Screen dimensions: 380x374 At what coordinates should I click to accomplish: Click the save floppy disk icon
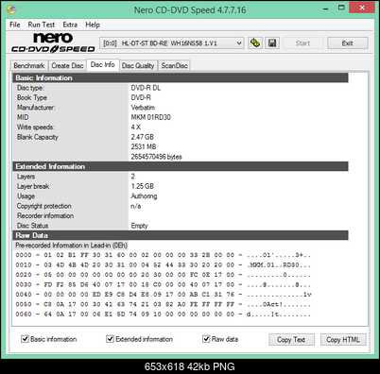coord(272,42)
